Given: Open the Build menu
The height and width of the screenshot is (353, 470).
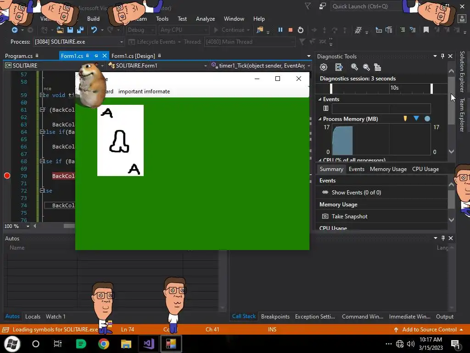Looking at the screenshot, I should click(x=93, y=18).
